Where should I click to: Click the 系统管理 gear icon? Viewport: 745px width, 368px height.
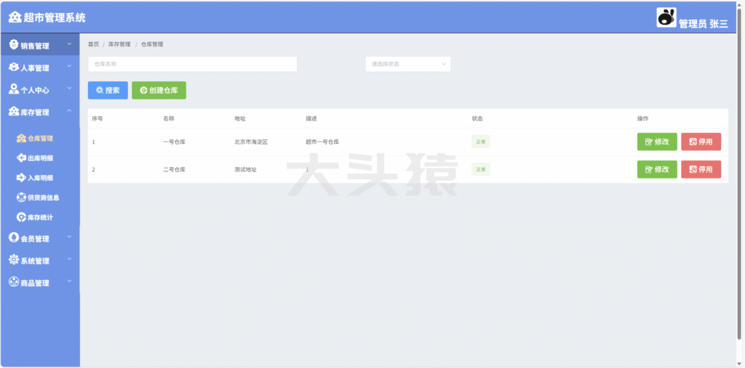point(14,260)
